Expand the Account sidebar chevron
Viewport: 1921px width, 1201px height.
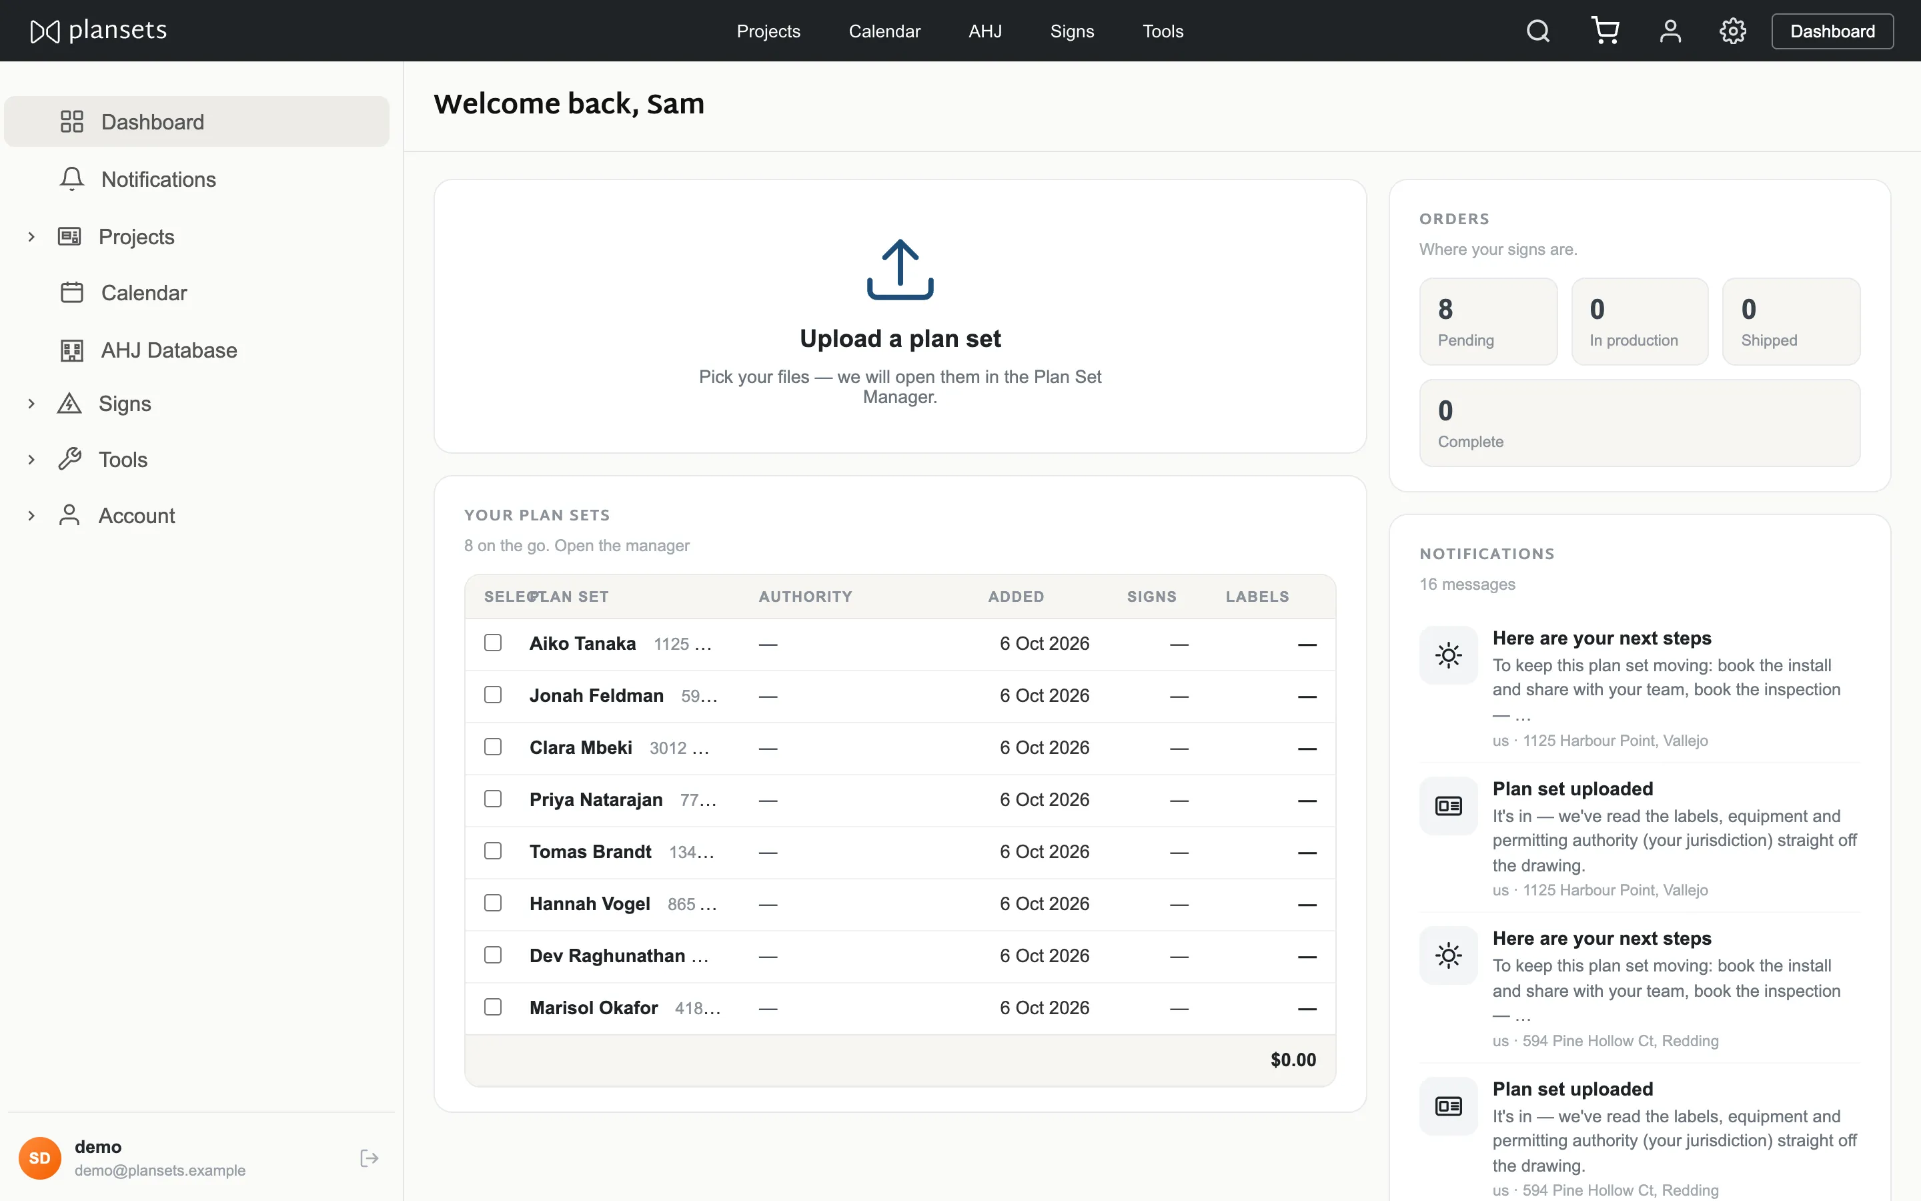pyautogui.click(x=31, y=514)
